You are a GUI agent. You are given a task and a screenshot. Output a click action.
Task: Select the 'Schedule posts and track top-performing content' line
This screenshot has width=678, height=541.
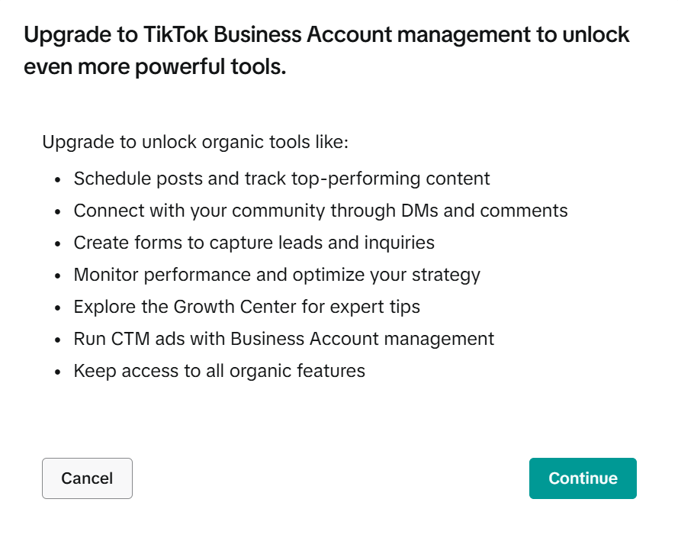point(281,179)
